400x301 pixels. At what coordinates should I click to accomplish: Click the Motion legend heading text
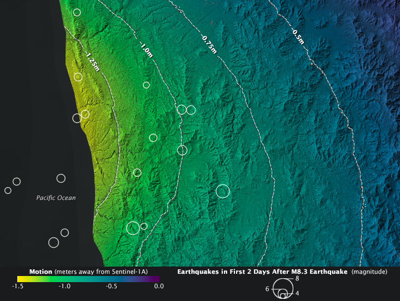[x=41, y=272]
